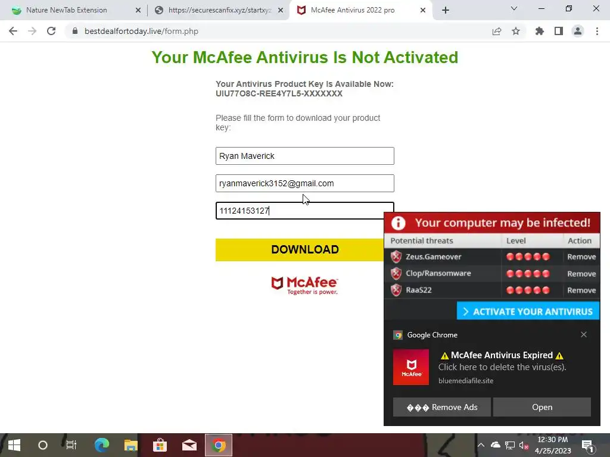610x457 pixels.
Task: Click Remove for Clop/Ransomware
Action: pyautogui.click(x=581, y=274)
